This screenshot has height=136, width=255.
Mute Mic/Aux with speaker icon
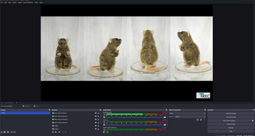click(x=104, y=125)
